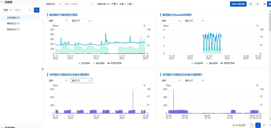The width and height of the screenshot is (271, 128).
Task: Click the blue plus add-view button
Action: 37,10
